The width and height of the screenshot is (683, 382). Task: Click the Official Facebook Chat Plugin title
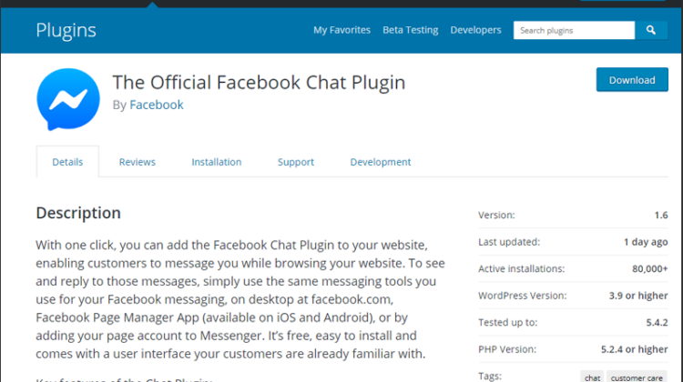259,82
